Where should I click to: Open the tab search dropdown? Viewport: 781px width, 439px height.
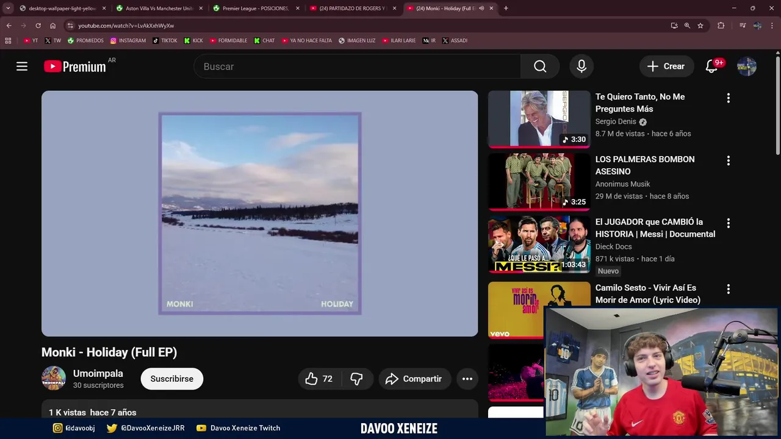pyautogui.click(x=8, y=9)
